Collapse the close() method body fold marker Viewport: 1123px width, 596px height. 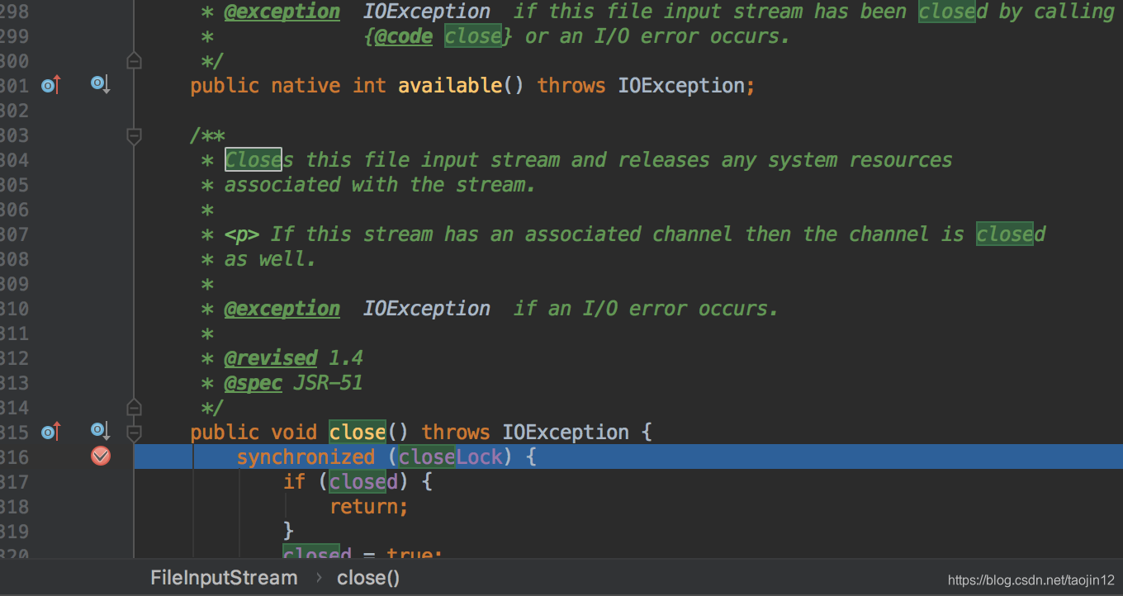[x=134, y=433]
